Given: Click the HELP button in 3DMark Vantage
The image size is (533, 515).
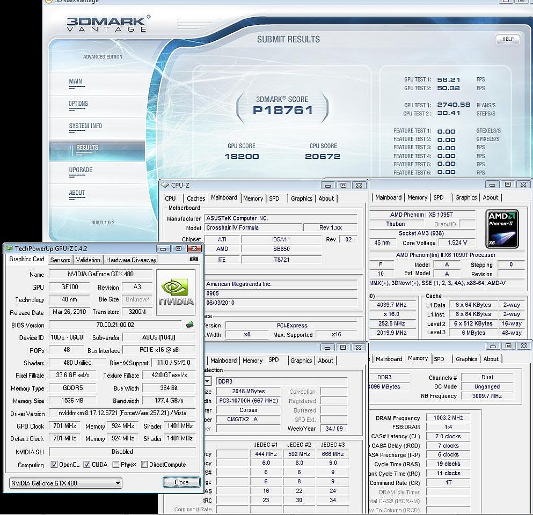Looking at the screenshot, I should (x=508, y=39).
